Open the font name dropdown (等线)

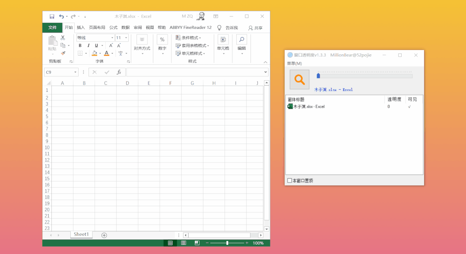112,38
